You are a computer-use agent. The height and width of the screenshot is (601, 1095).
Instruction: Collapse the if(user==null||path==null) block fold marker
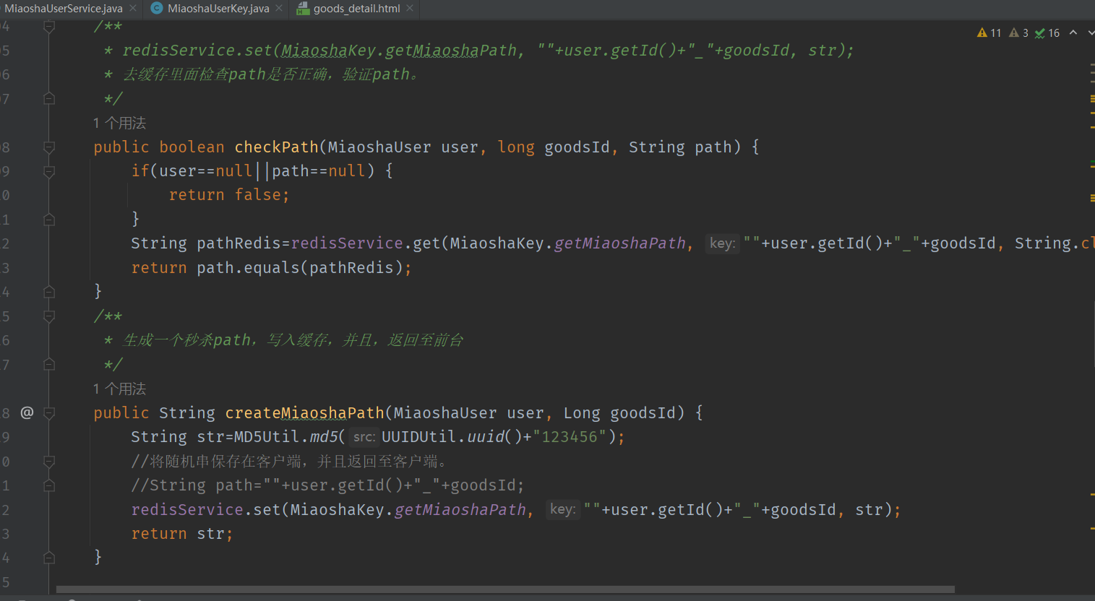[49, 171]
